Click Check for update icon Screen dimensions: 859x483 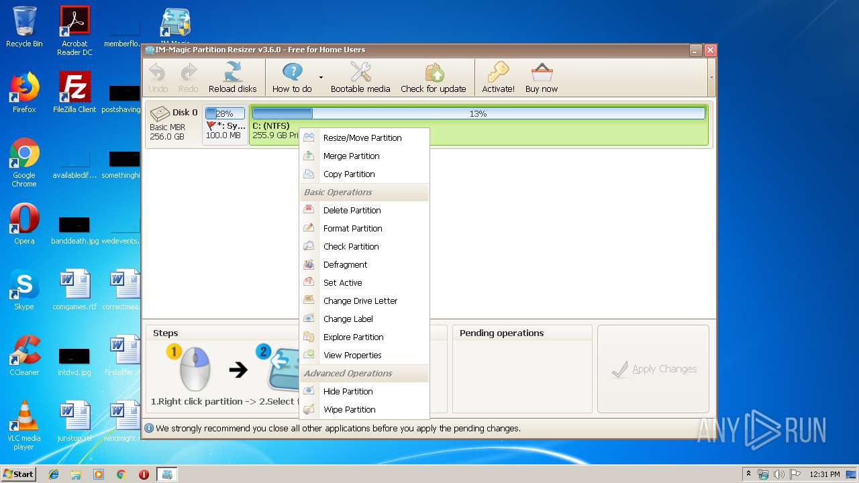tap(434, 77)
